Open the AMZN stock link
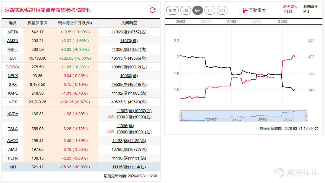The image size is (325, 183). pos(13,41)
